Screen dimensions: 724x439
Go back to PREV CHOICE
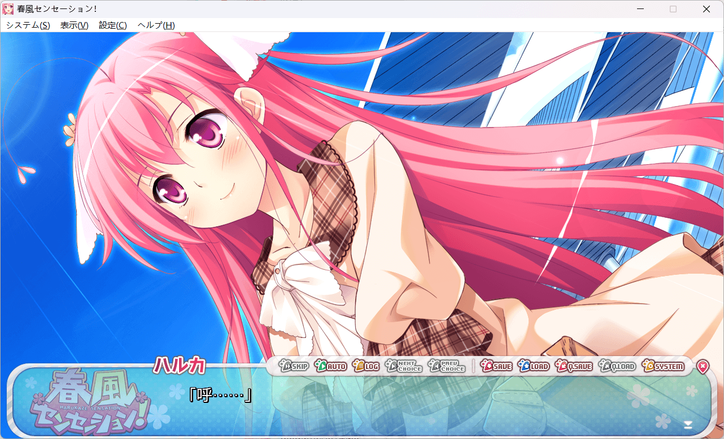[x=446, y=366]
